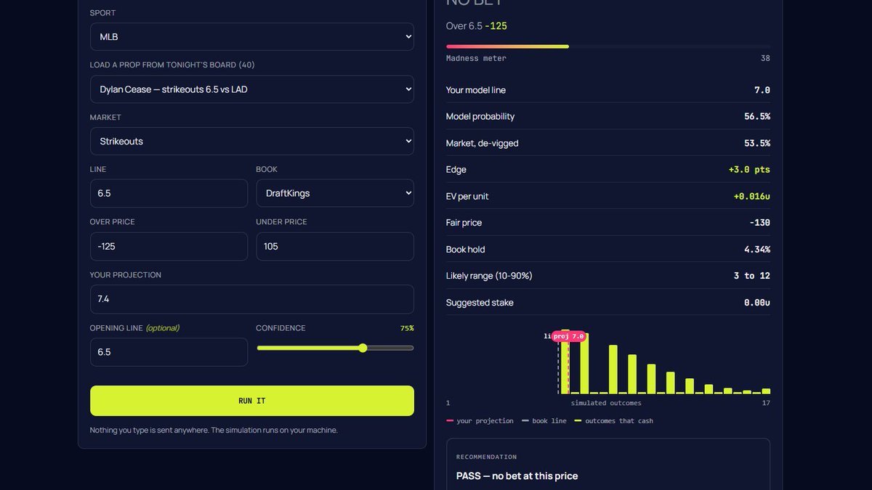Click the Madness meter value 38

coord(765,58)
